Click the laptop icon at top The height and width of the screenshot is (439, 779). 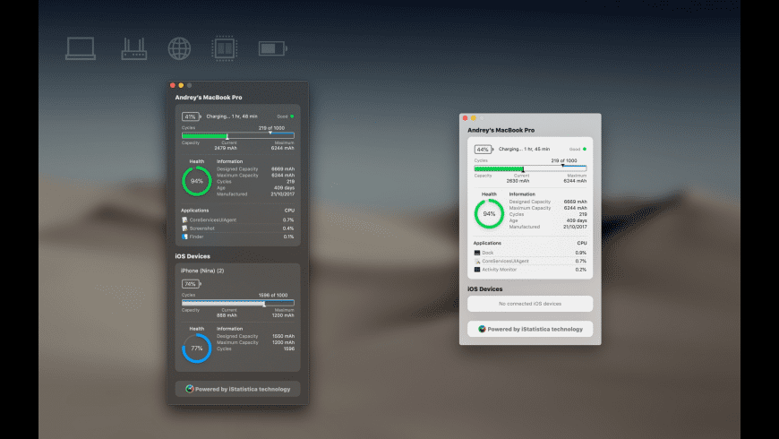point(81,48)
